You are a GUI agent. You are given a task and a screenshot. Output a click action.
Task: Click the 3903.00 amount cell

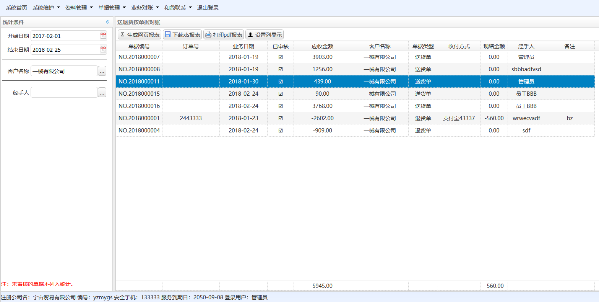[322, 57]
